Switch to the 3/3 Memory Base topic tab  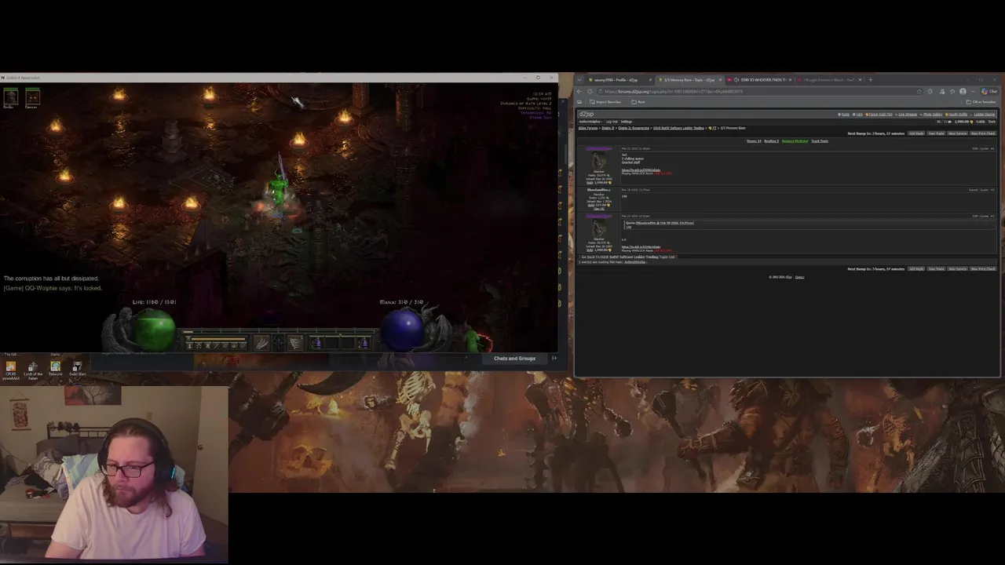point(689,80)
